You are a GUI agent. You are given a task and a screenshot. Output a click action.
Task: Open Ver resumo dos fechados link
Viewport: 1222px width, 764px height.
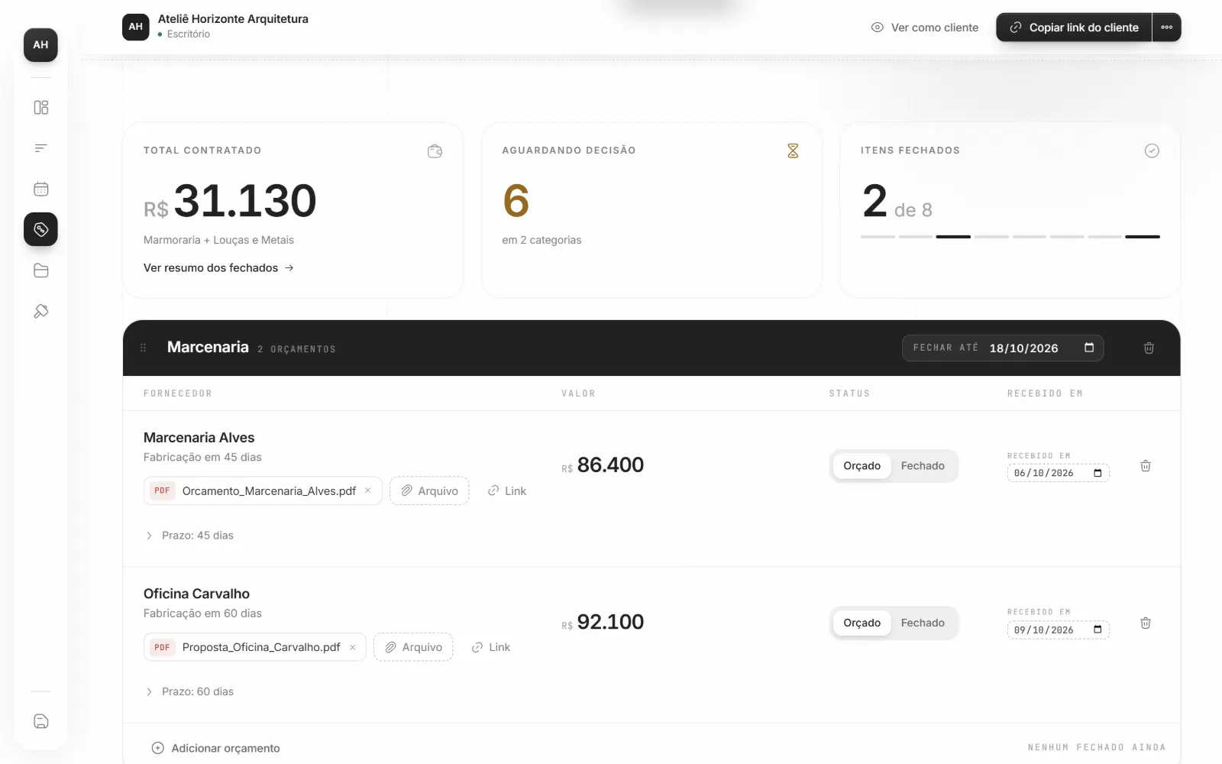pos(218,268)
